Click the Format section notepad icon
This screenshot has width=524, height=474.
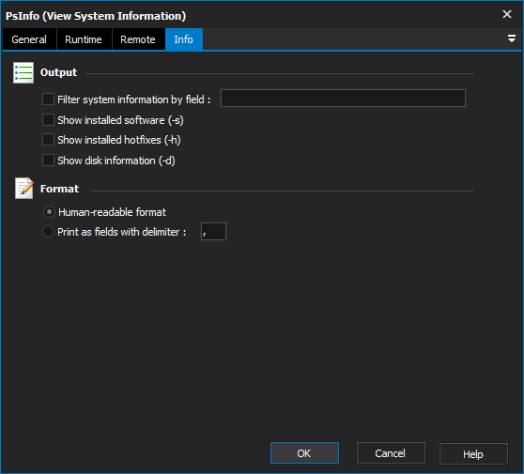click(x=24, y=189)
